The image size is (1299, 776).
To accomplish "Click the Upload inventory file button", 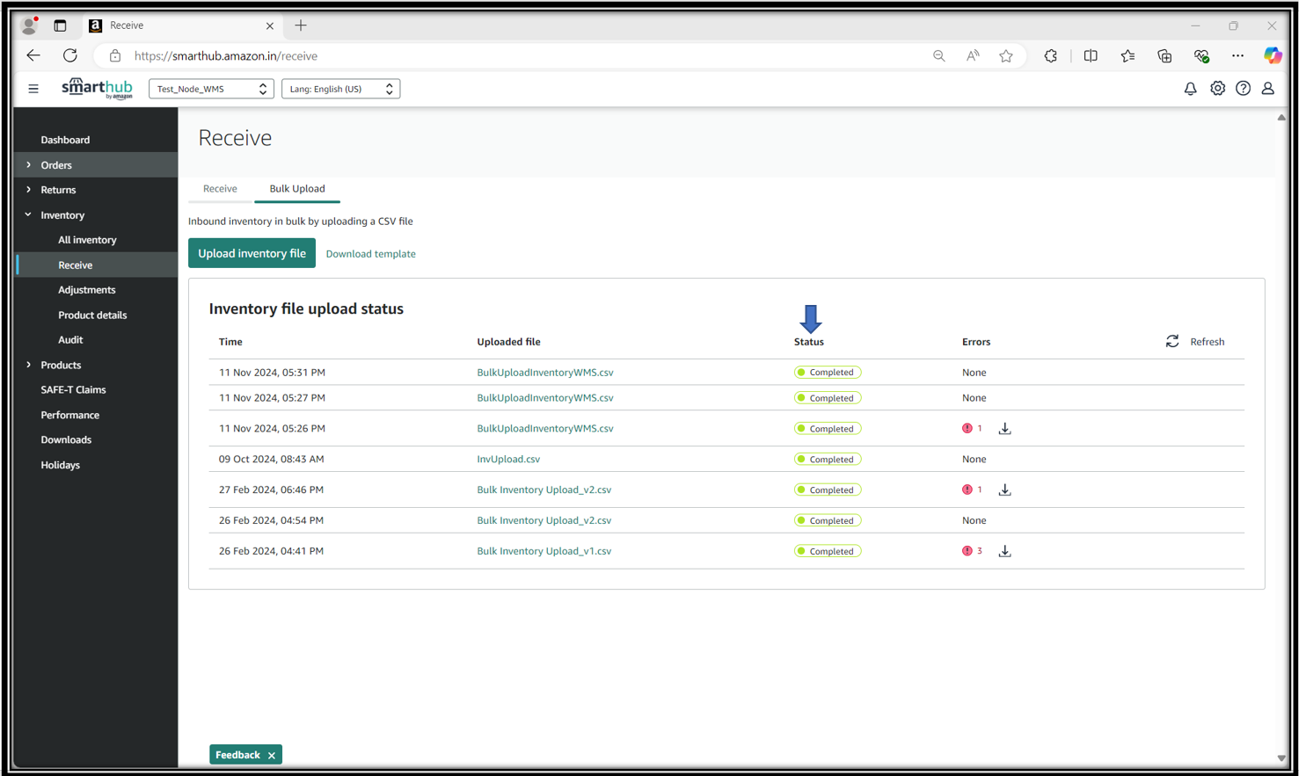I will [252, 253].
